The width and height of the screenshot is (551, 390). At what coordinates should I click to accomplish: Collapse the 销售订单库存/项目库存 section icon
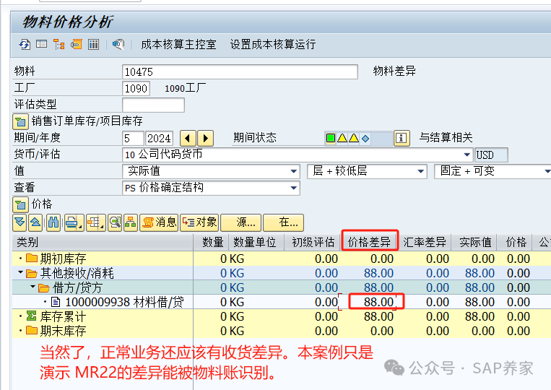coord(20,121)
